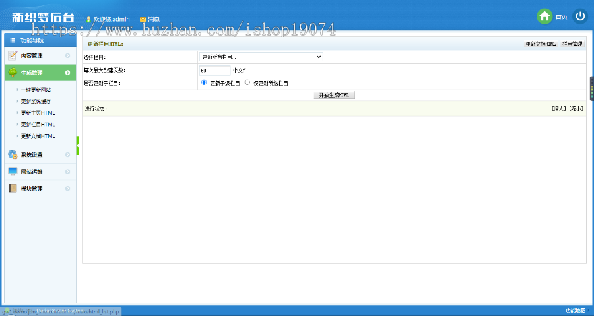Click the 网站运维 monitor icon

13,172
